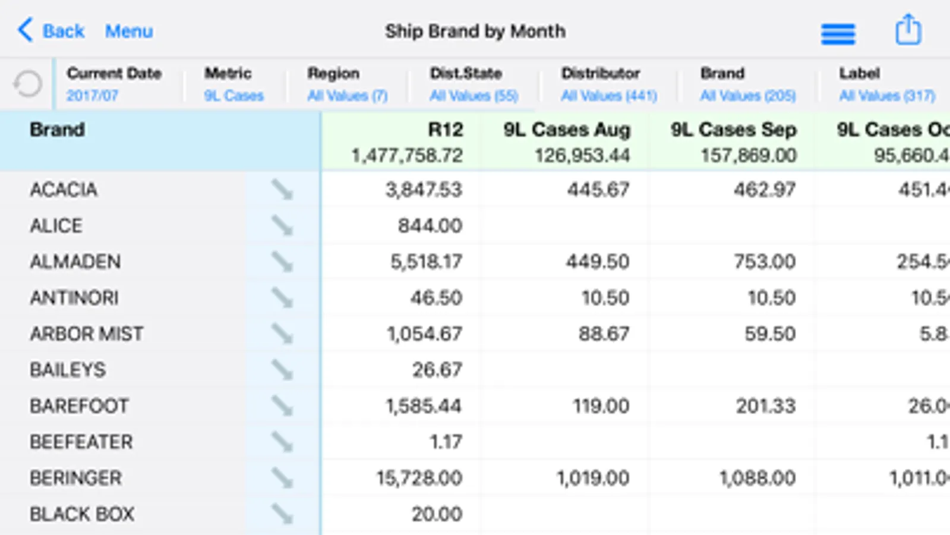
Task: Tap the hamburger list menu icon
Action: pyautogui.click(x=838, y=33)
